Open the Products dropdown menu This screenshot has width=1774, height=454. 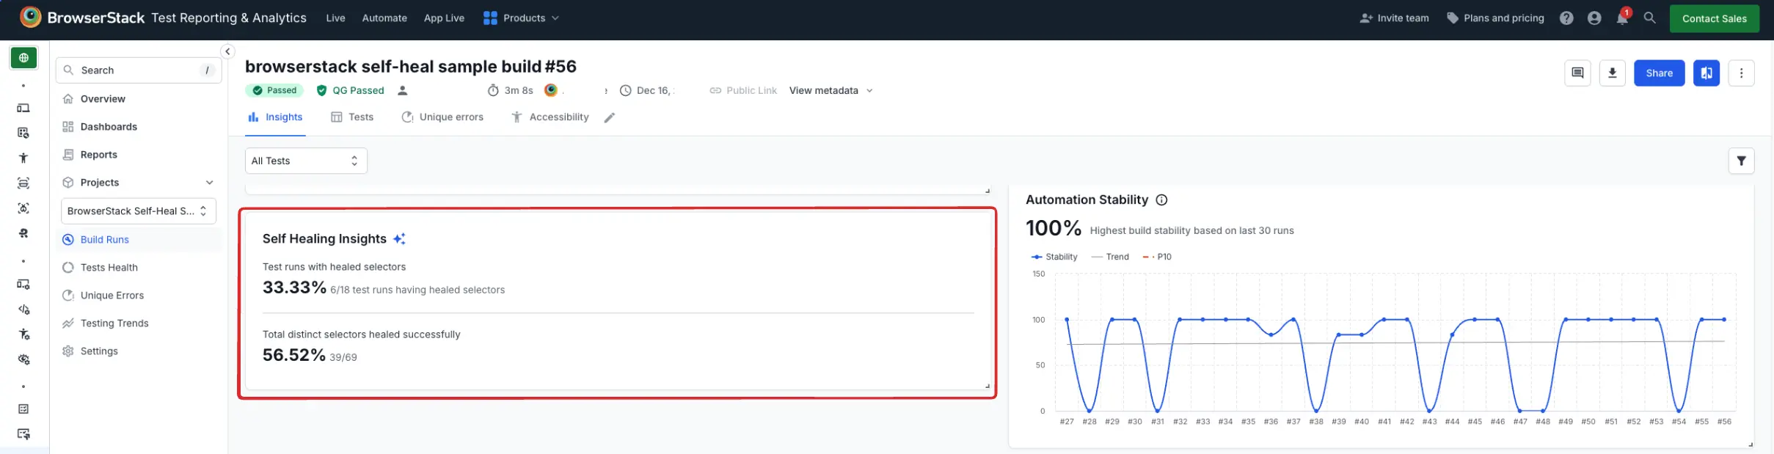coord(521,18)
